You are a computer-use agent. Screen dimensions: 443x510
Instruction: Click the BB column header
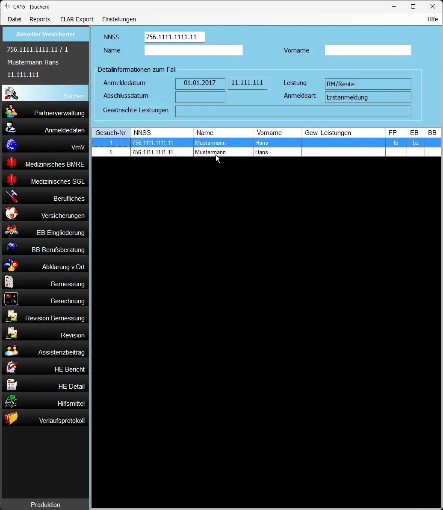click(x=433, y=133)
